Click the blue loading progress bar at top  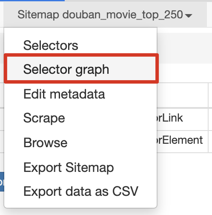(x=32, y=0)
